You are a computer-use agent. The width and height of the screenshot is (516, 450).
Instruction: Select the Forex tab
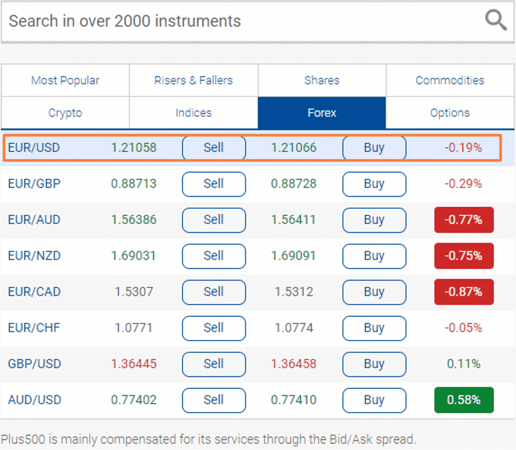point(322,113)
